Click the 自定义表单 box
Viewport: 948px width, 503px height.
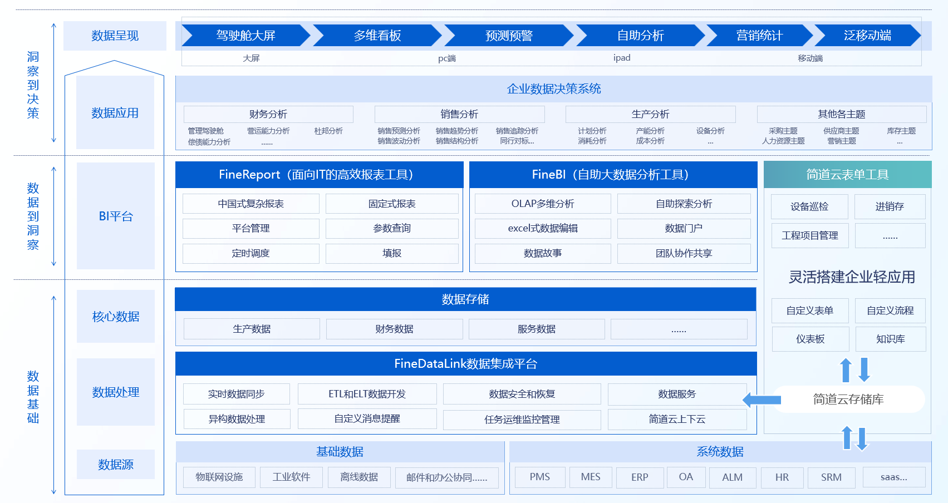coord(810,310)
